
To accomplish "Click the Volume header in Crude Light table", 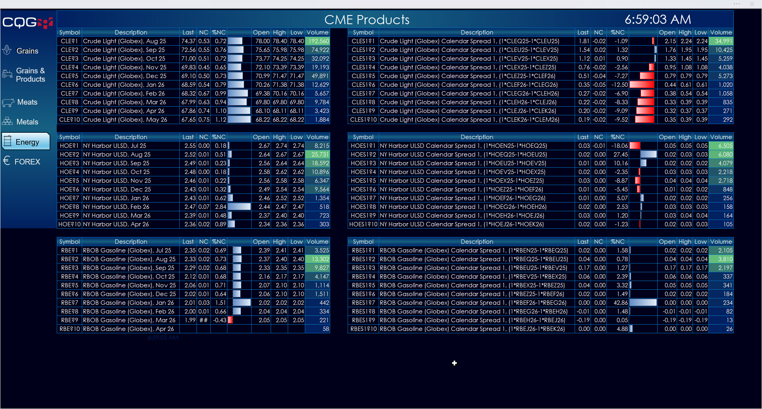I will click(x=317, y=32).
